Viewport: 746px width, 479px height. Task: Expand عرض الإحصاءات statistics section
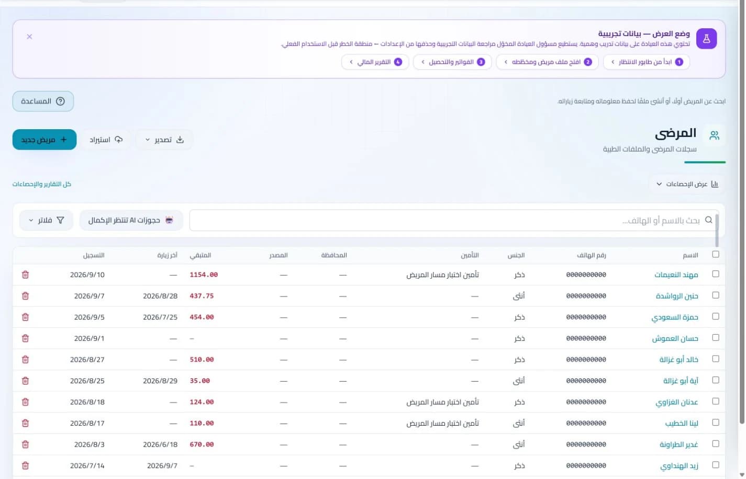point(687,184)
